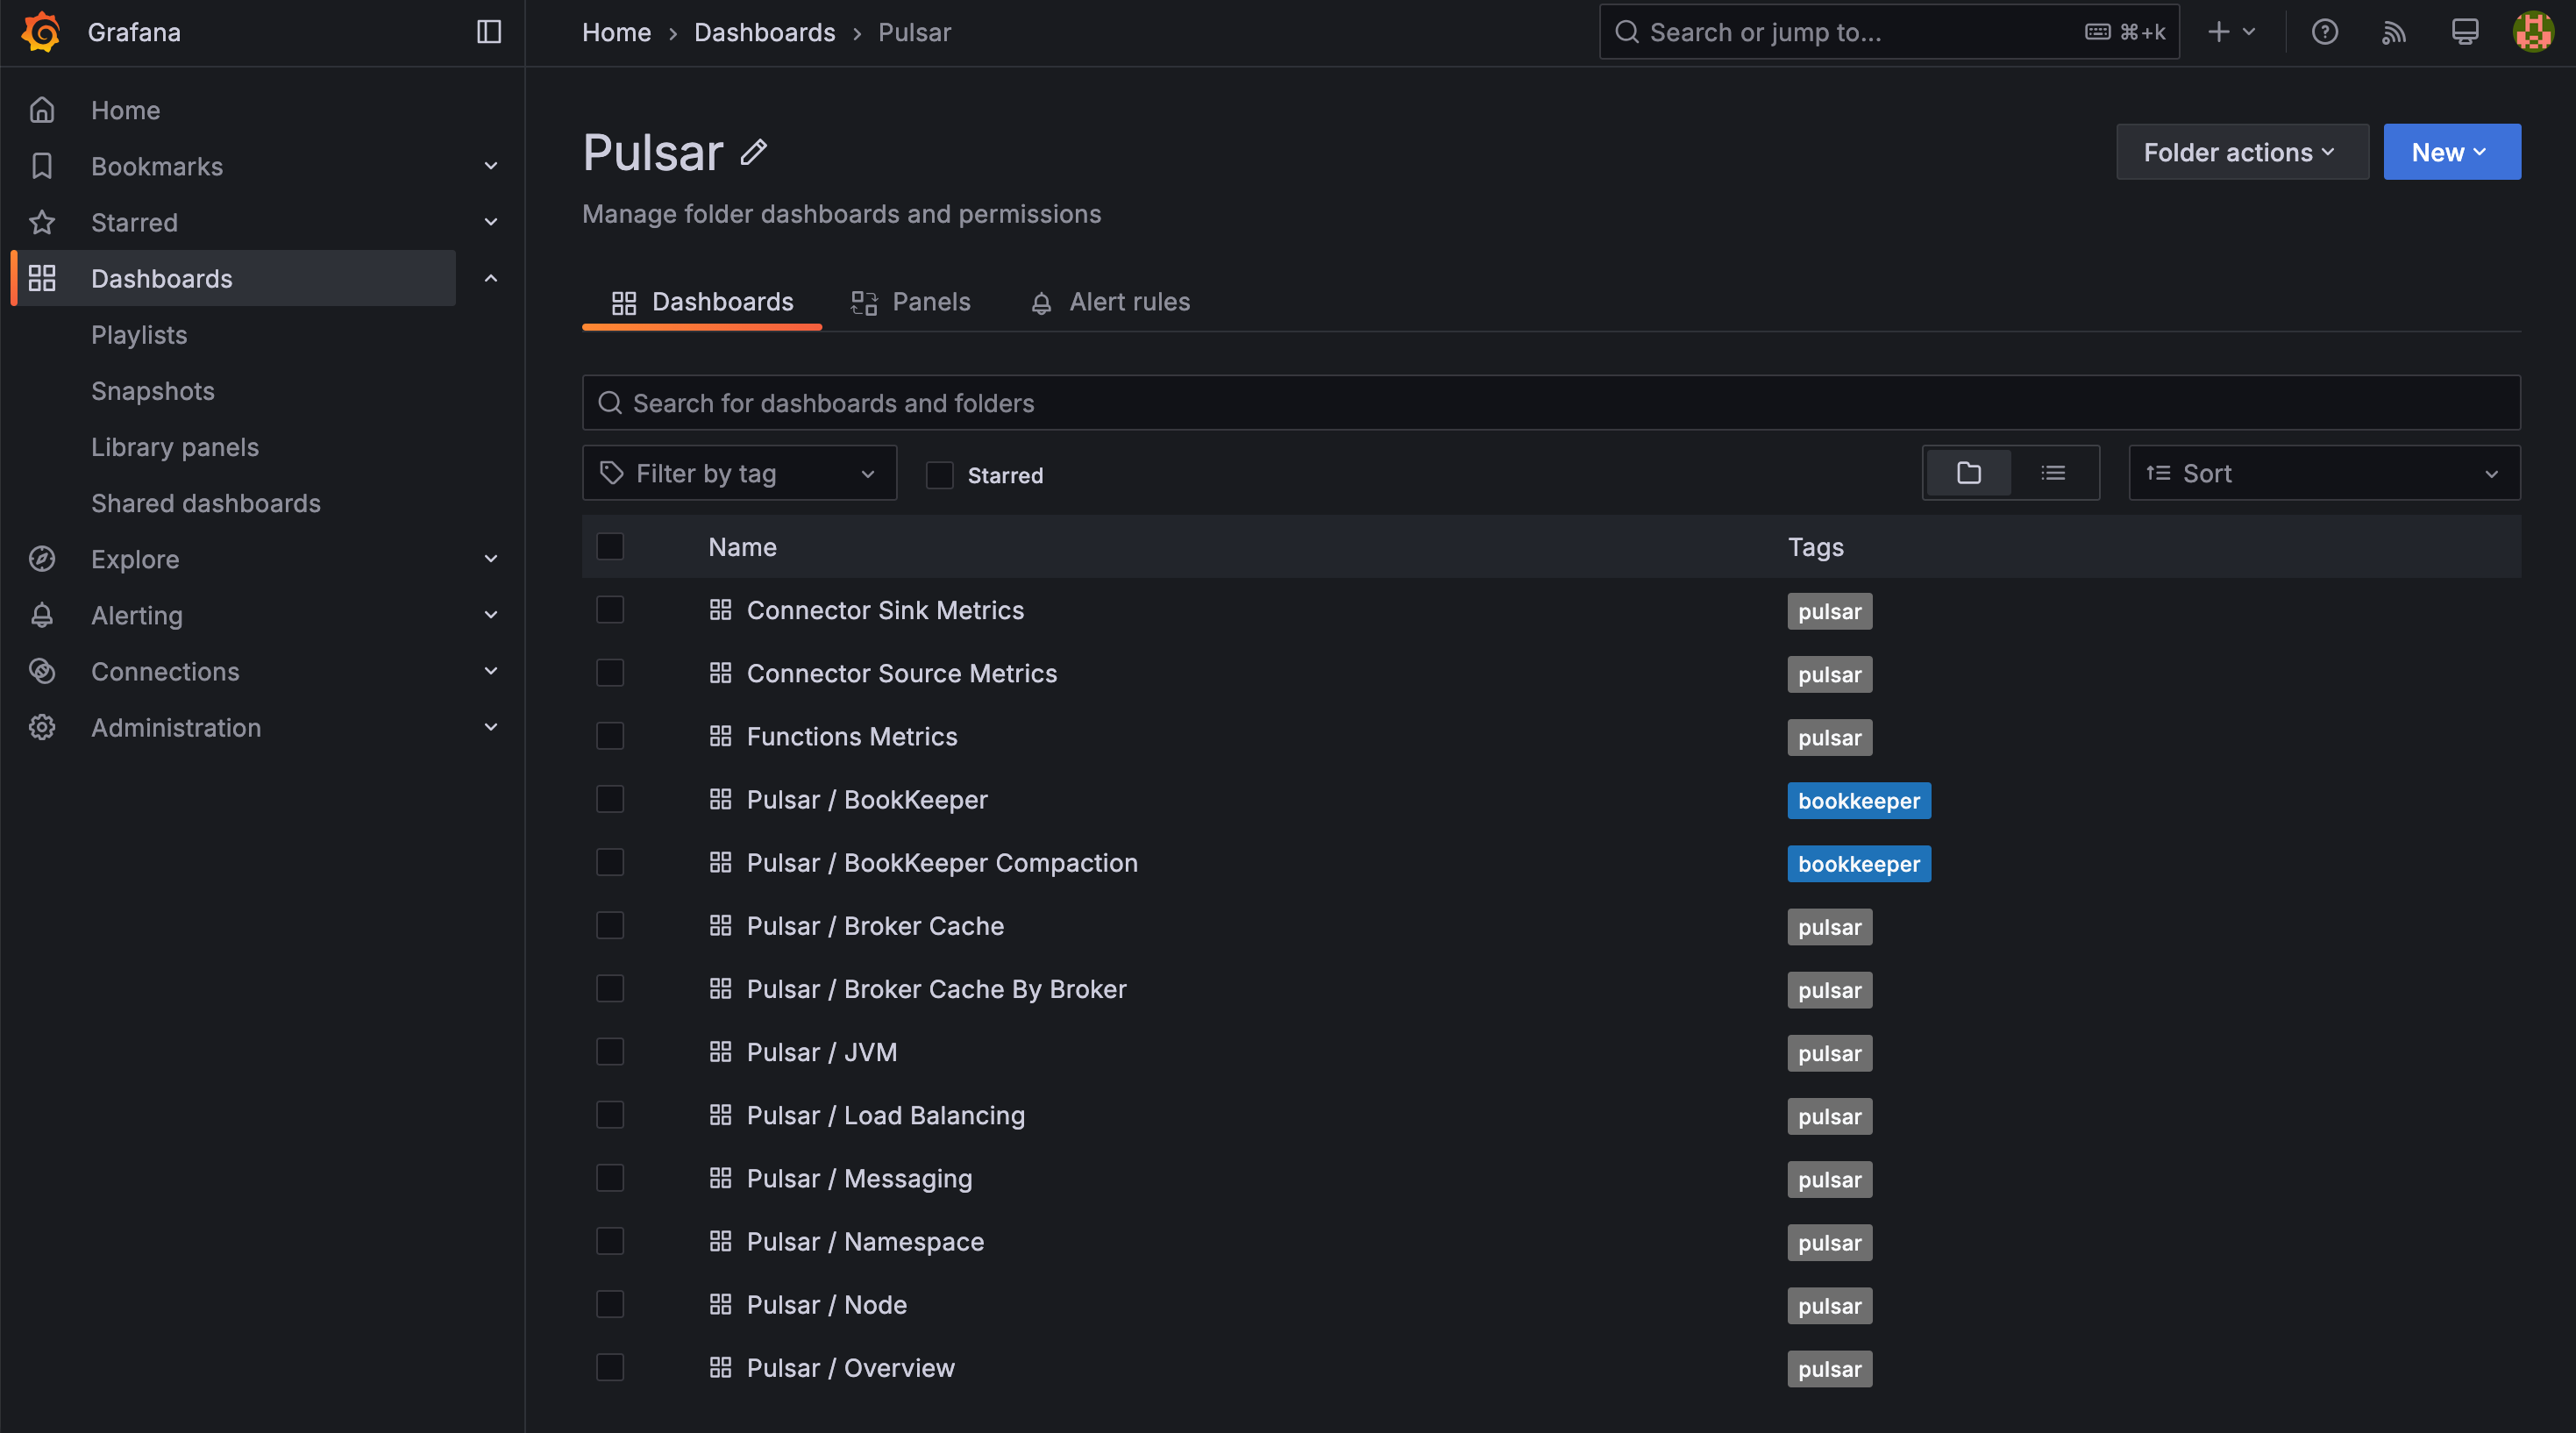Viewport: 2576px width, 1433px height.
Task: Click the pencil icon to rename the Pulsar folder
Action: [754, 152]
